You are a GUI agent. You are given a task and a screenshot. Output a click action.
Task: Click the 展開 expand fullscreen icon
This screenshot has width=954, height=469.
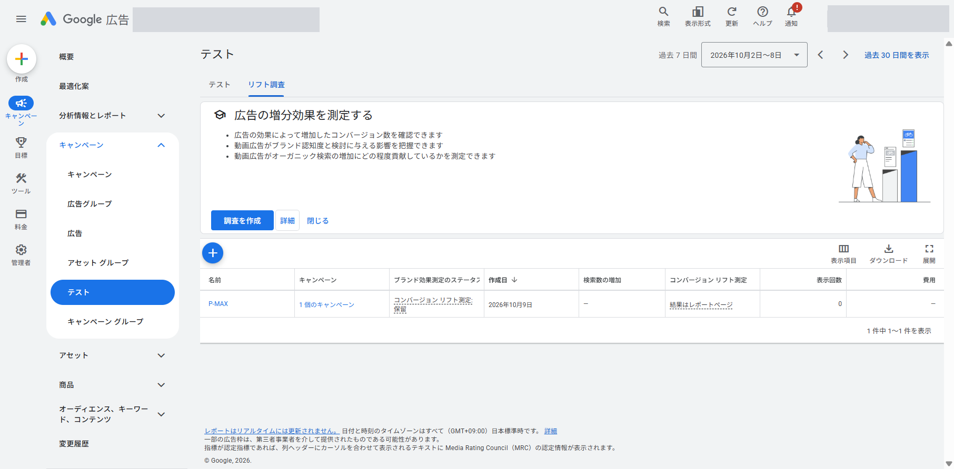pos(929,249)
